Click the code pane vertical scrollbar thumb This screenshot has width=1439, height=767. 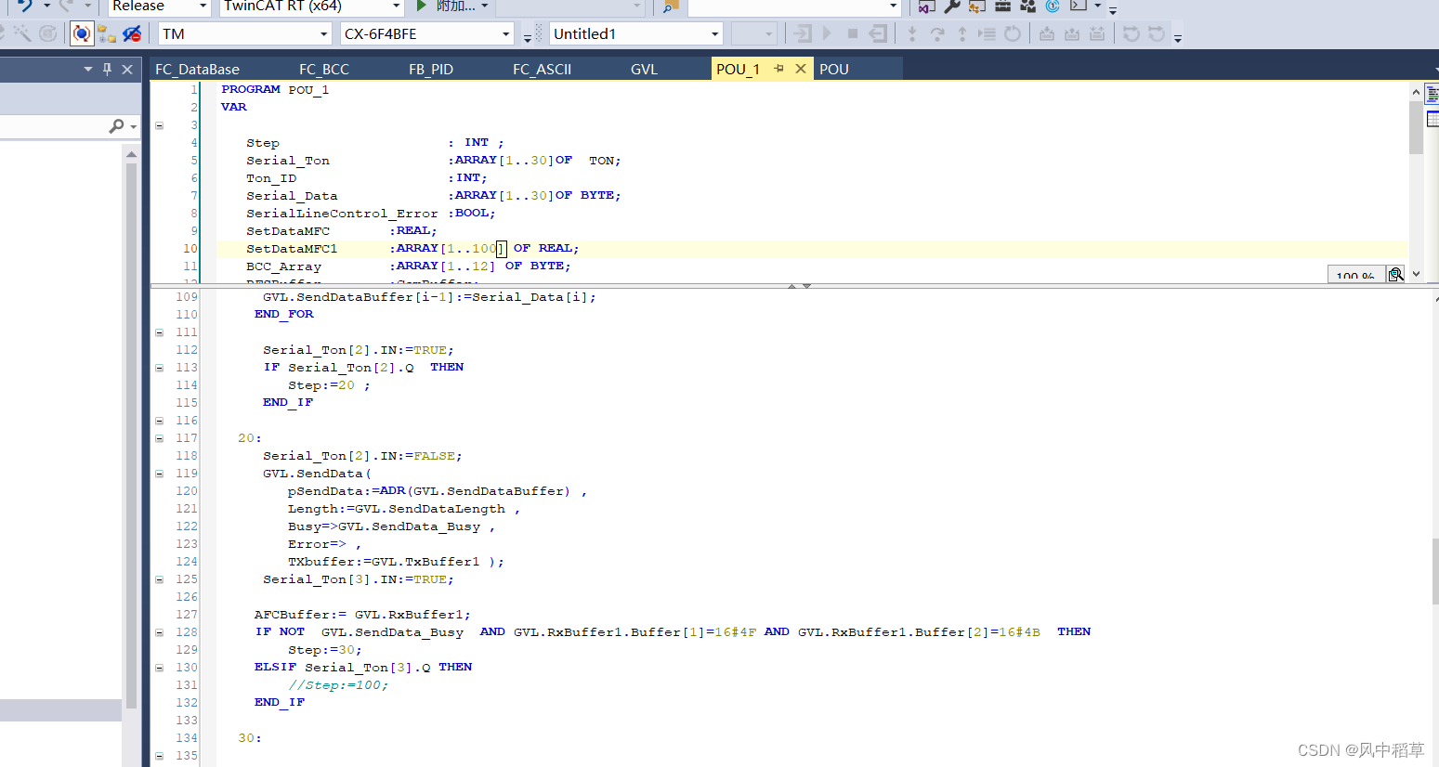1435,571
